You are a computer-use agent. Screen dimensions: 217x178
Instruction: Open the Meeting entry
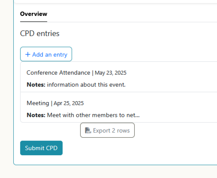[x=38, y=103]
